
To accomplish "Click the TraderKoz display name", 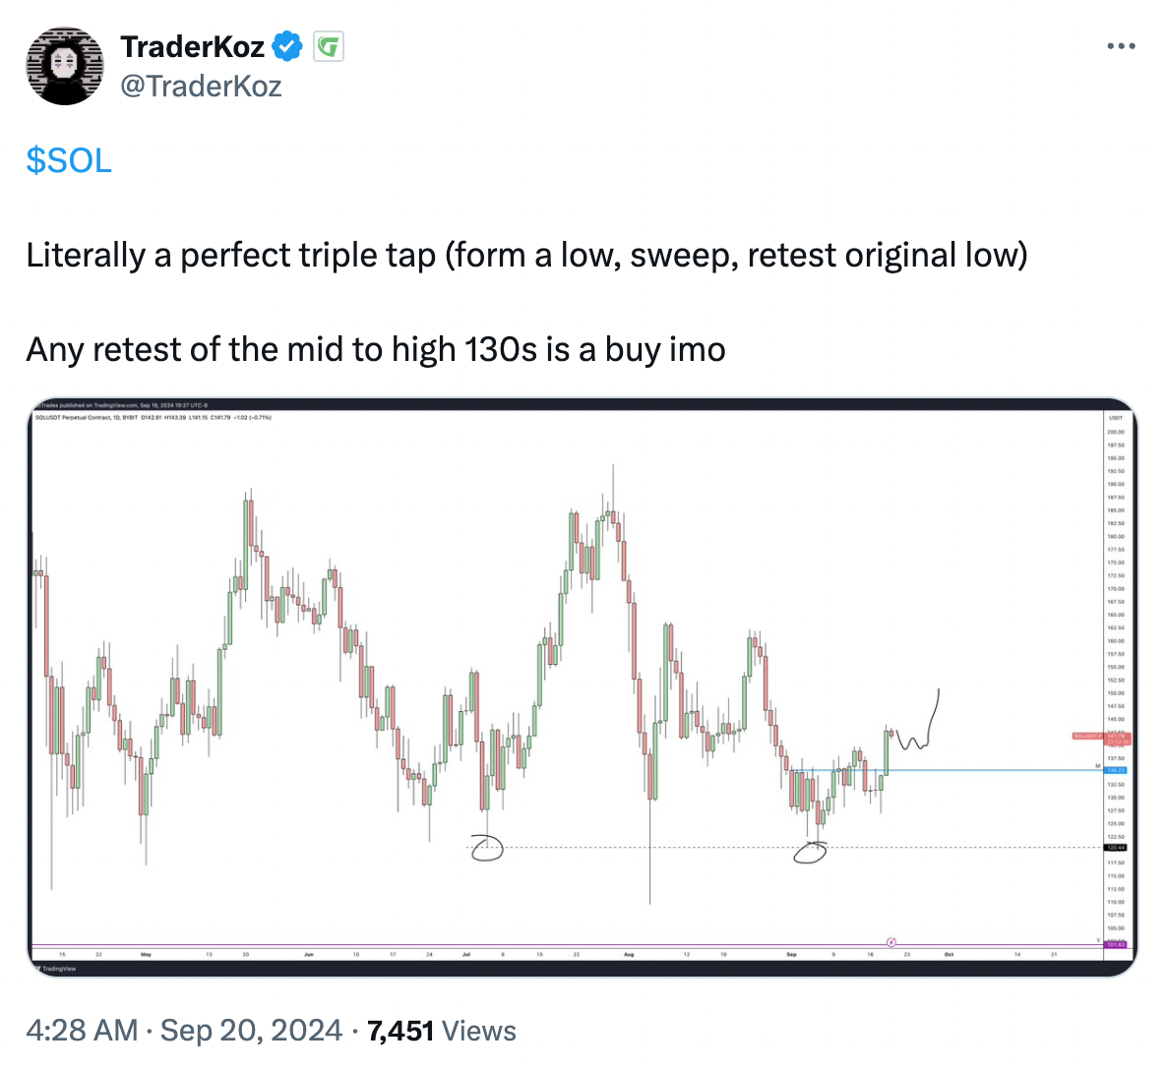I will point(192,47).
